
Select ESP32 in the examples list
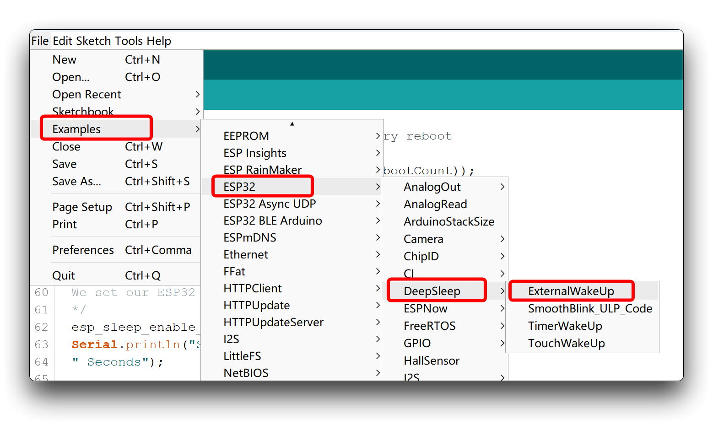(x=292, y=187)
